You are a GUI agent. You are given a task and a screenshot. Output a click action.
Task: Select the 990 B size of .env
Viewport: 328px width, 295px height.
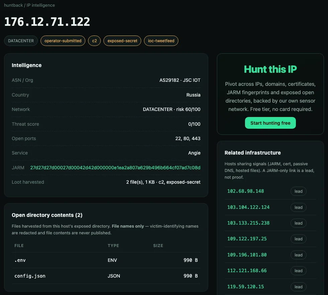190,260
